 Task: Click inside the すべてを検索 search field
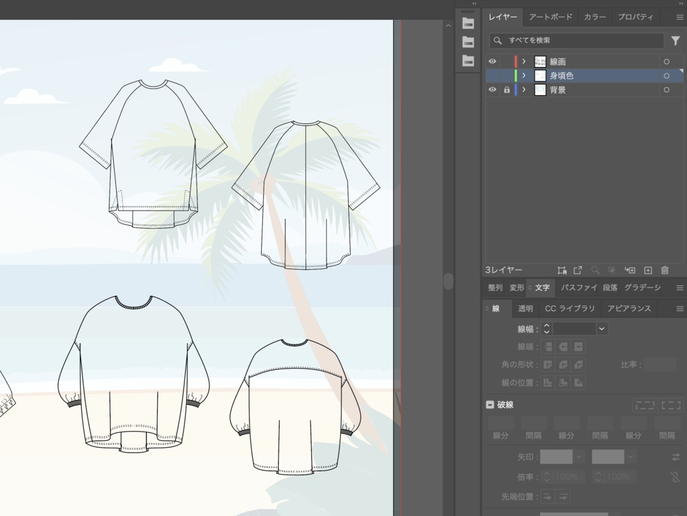point(577,41)
